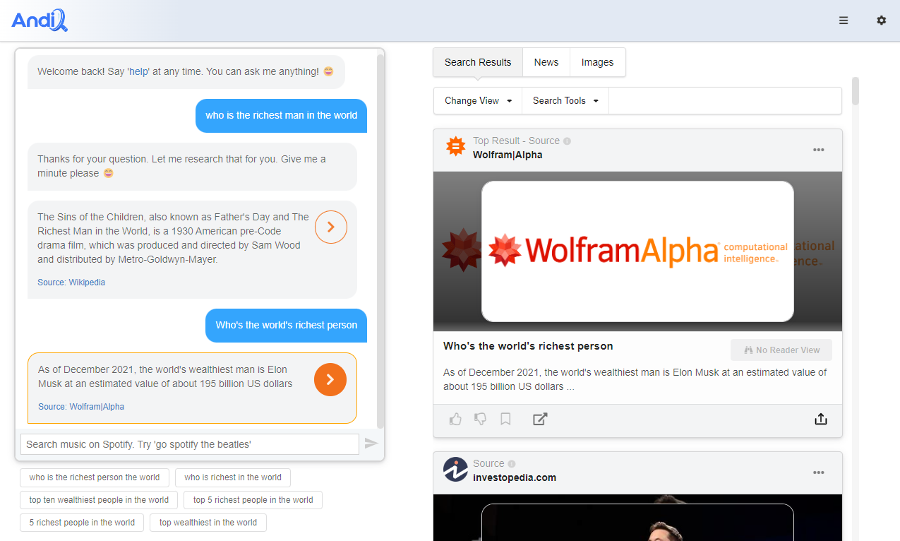Open the Wolfram|Alpha result in a new window
This screenshot has height=541, width=900.
point(540,420)
